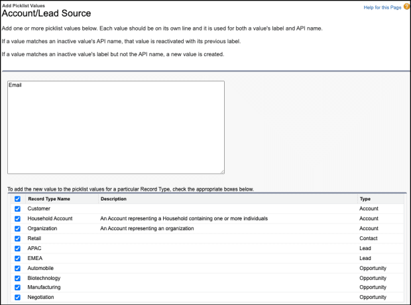This screenshot has width=411, height=305.
Task: Grab the text area resize handle
Action: 221,171
